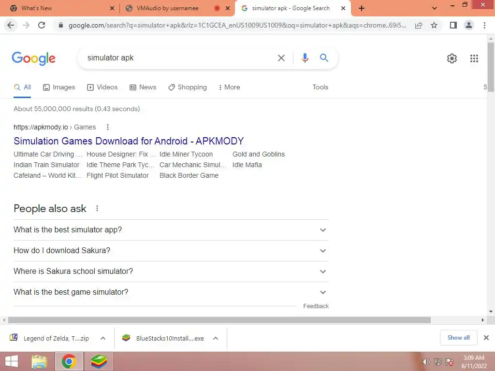Viewport: 495px width, 371px height.
Task: Click the volume speaker tray icon
Action: tap(426, 362)
